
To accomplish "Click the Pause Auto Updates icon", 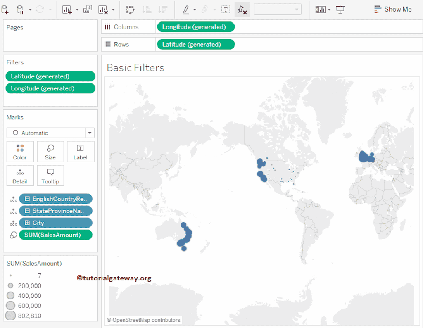I will coord(20,10).
